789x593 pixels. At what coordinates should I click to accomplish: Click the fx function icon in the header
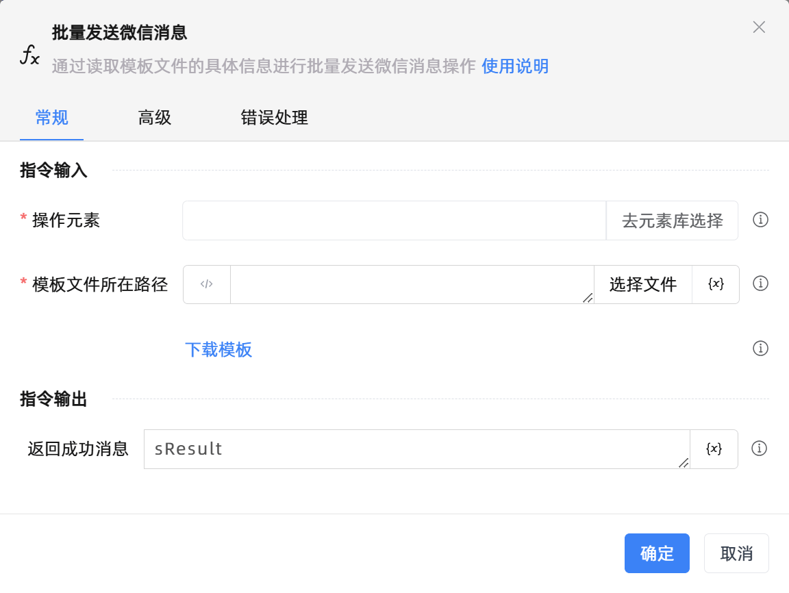point(29,54)
